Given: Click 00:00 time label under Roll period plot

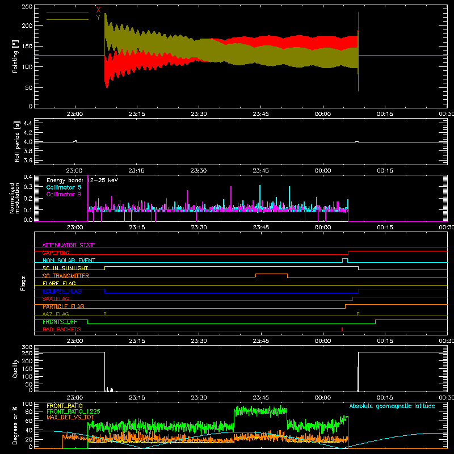Looking at the screenshot, I should [322, 171].
